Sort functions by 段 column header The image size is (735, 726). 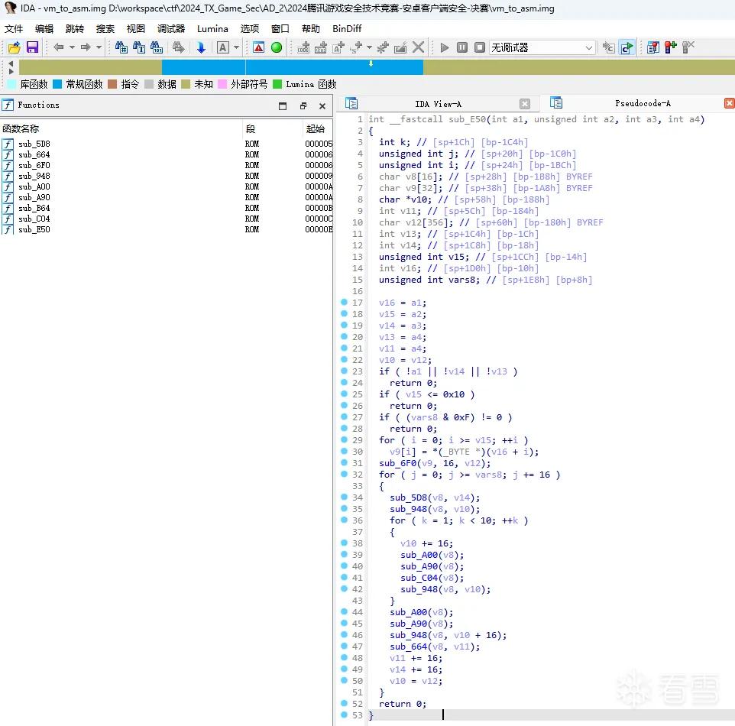tap(273, 129)
